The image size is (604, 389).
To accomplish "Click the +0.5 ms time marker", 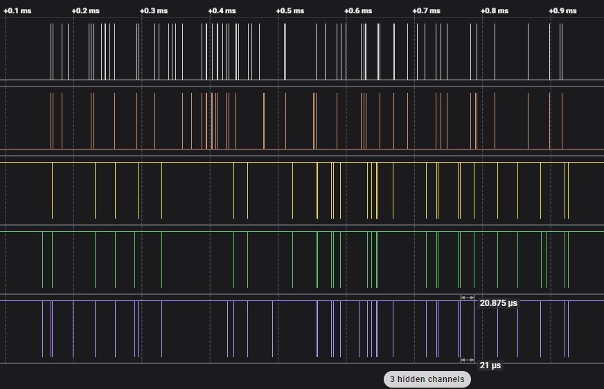I will tap(290, 11).
